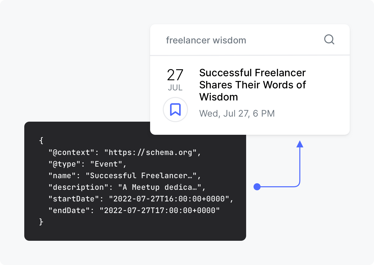Click the "endDate" code line

134,210
